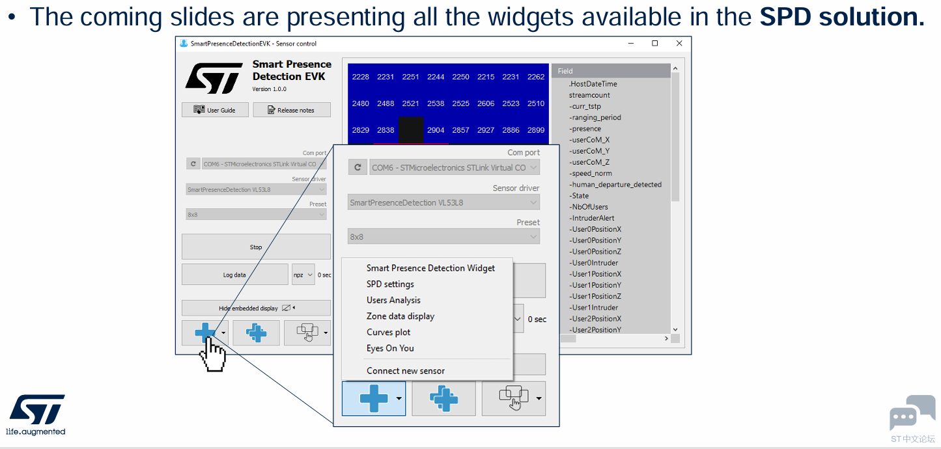Viewport: 941px width, 449px height.
Task: Click the window-arrangement hand icon in the small window
Action: [x=307, y=333]
